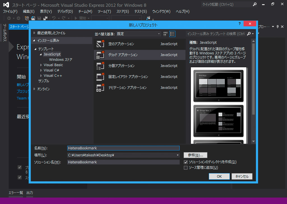Click the project Name (名前) input field

coord(123,148)
